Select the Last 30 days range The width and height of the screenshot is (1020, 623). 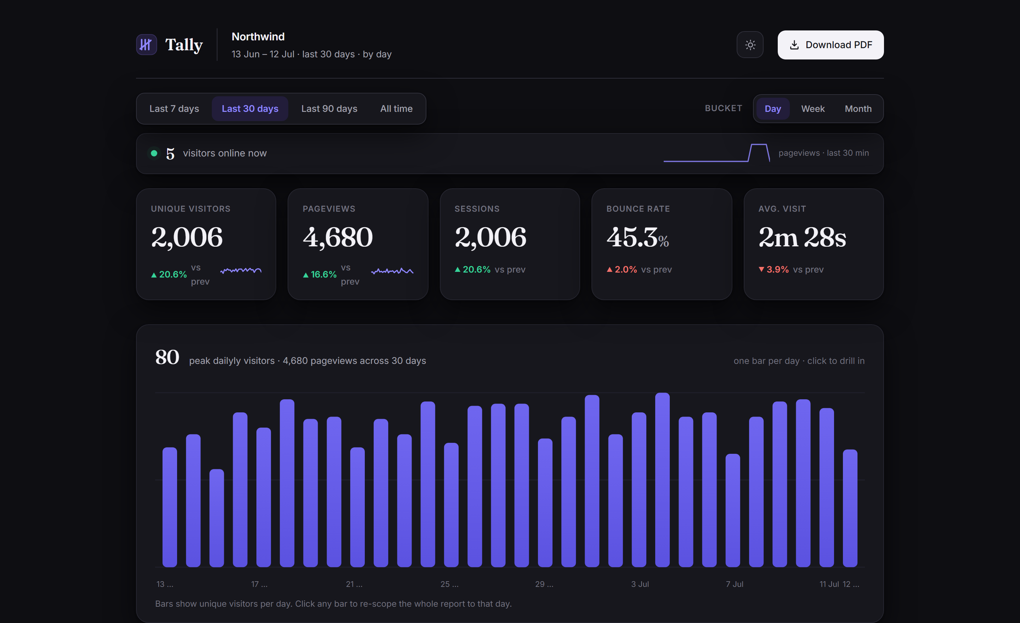pos(250,108)
